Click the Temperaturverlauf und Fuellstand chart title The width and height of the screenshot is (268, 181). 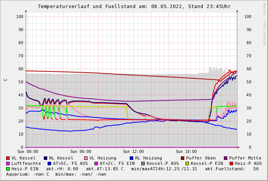[134, 7]
